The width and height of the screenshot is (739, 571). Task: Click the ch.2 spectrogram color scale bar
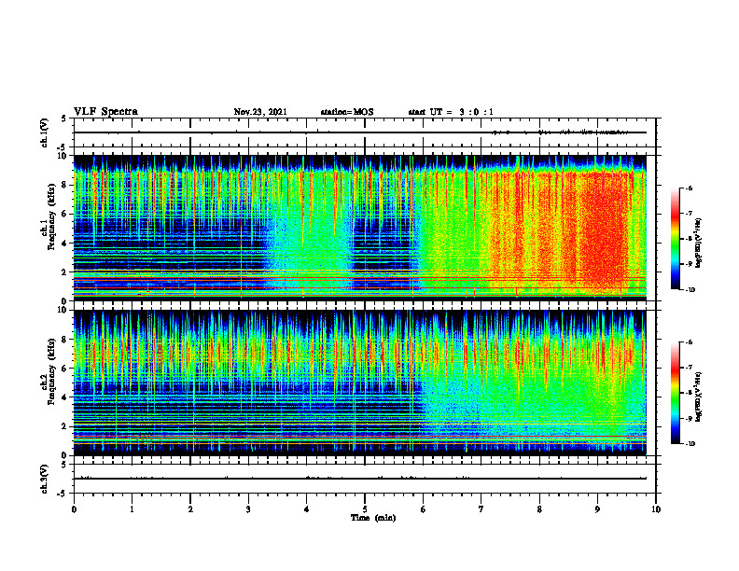[675, 393]
